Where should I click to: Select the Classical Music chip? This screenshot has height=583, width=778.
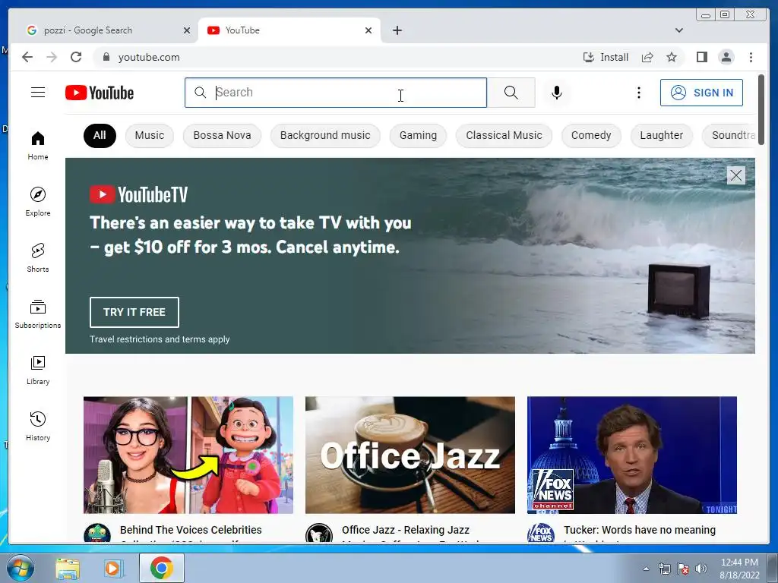pyautogui.click(x=504, y=135)
